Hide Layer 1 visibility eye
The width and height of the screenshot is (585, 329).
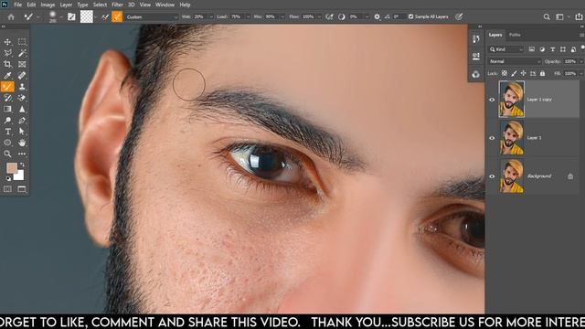coord(492,138)
